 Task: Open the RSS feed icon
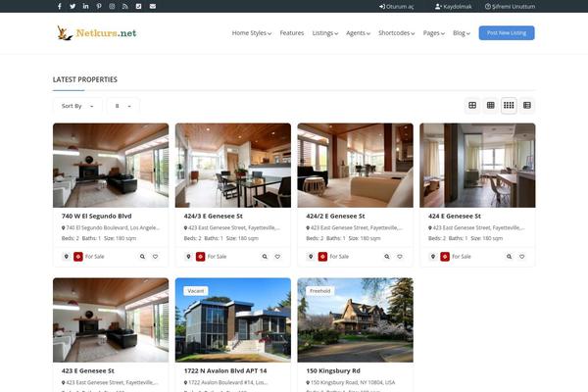click(125, 7)
